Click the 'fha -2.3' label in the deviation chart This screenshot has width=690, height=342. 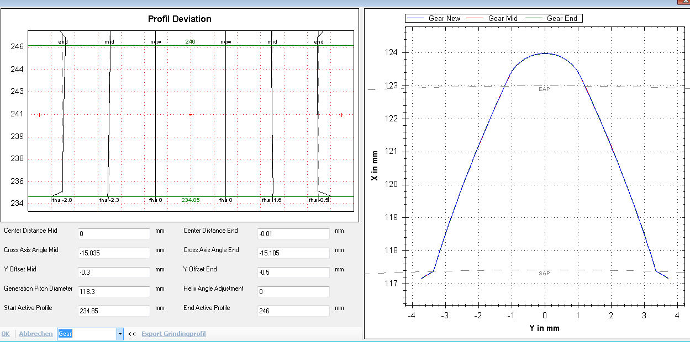[110, 200]
